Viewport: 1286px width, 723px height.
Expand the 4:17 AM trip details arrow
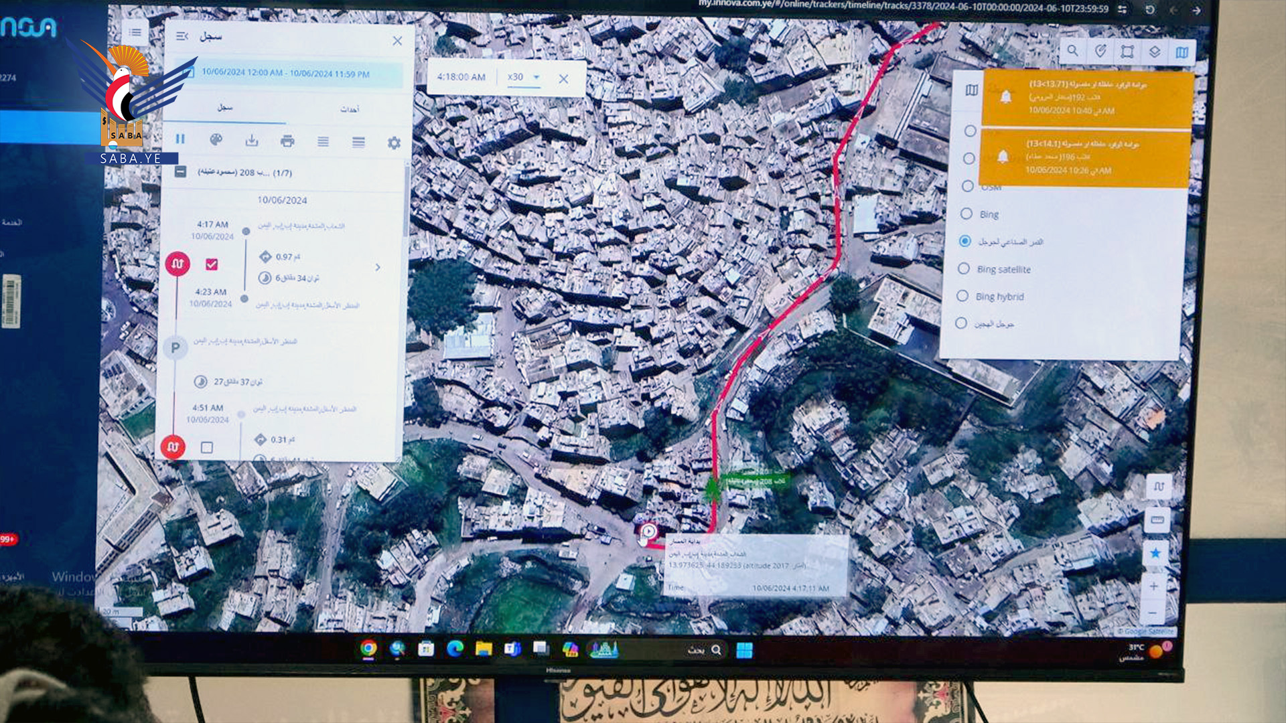click(x=378, y=268)
